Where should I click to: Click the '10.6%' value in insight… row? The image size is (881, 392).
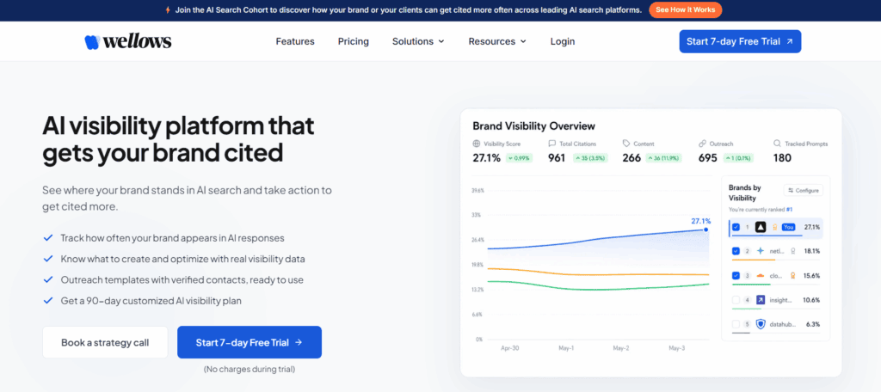point(812,300)
